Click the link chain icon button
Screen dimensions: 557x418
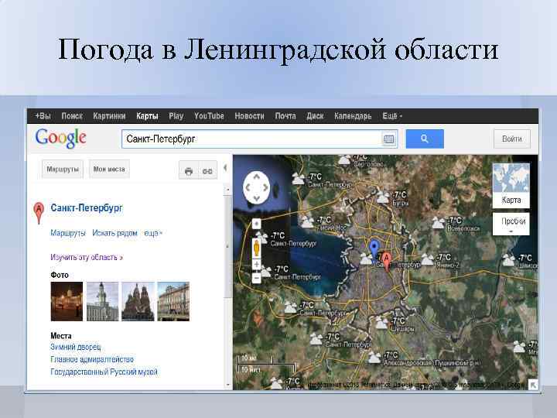[207, 171]
